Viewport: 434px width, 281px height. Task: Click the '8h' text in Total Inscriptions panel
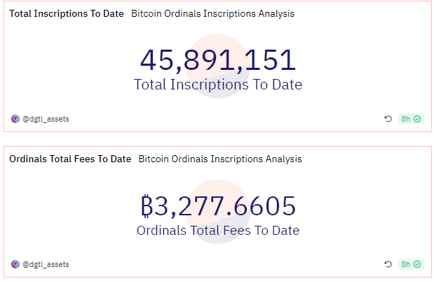(406, 119)
